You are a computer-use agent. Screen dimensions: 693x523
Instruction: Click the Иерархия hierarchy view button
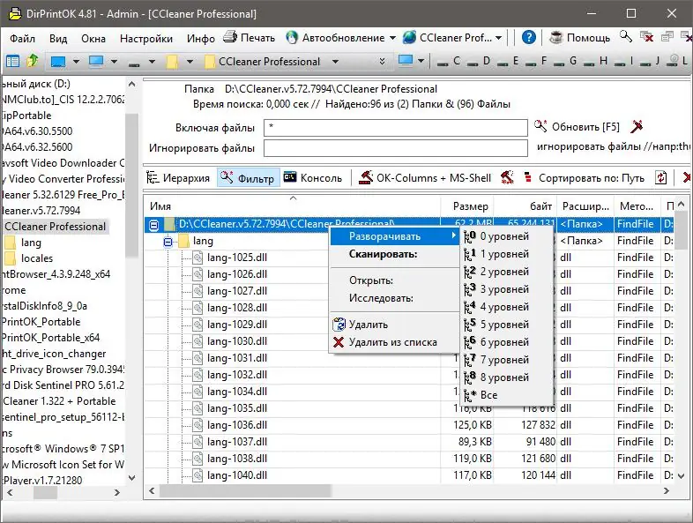coord(178,178)
